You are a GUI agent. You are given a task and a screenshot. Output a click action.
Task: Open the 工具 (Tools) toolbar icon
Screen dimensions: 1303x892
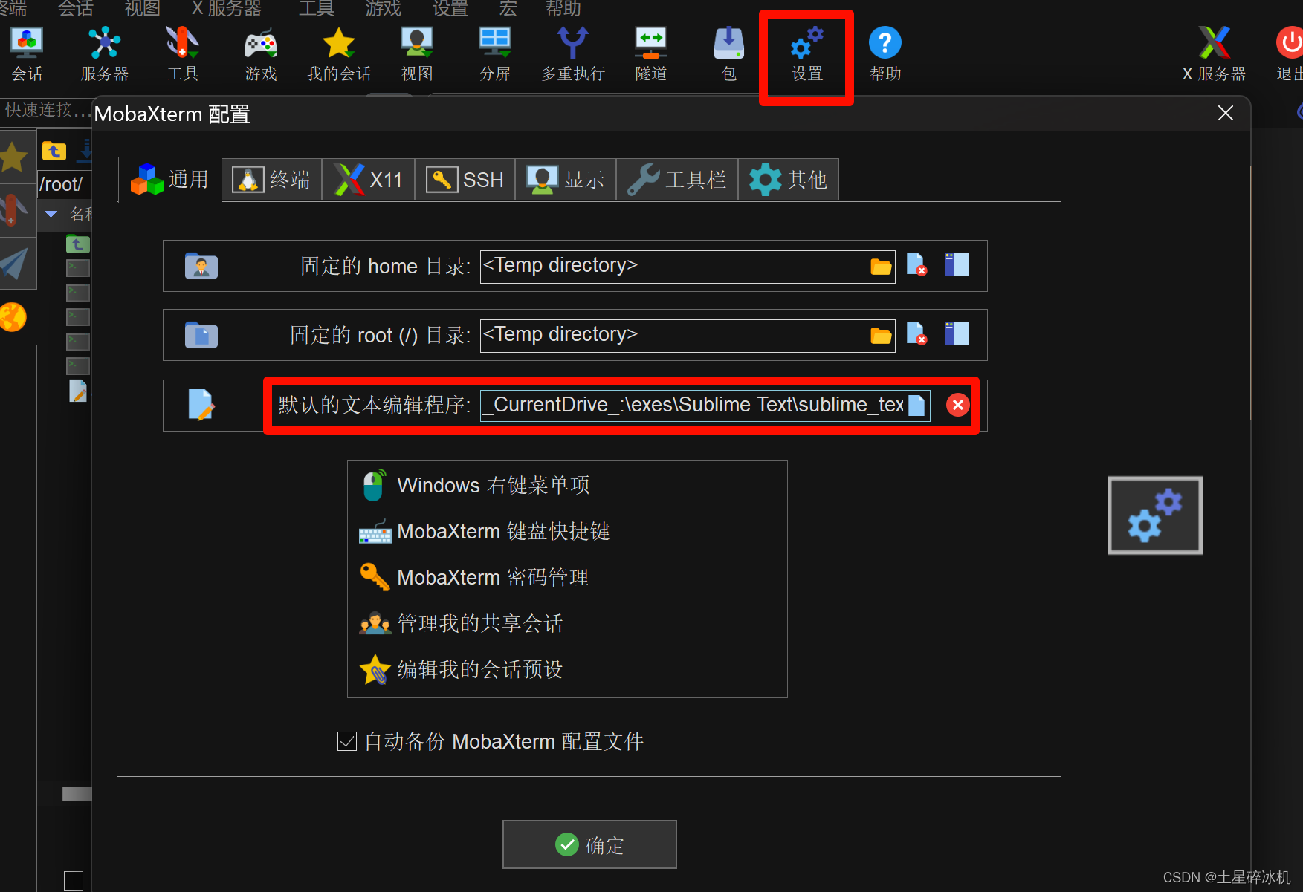183,53
